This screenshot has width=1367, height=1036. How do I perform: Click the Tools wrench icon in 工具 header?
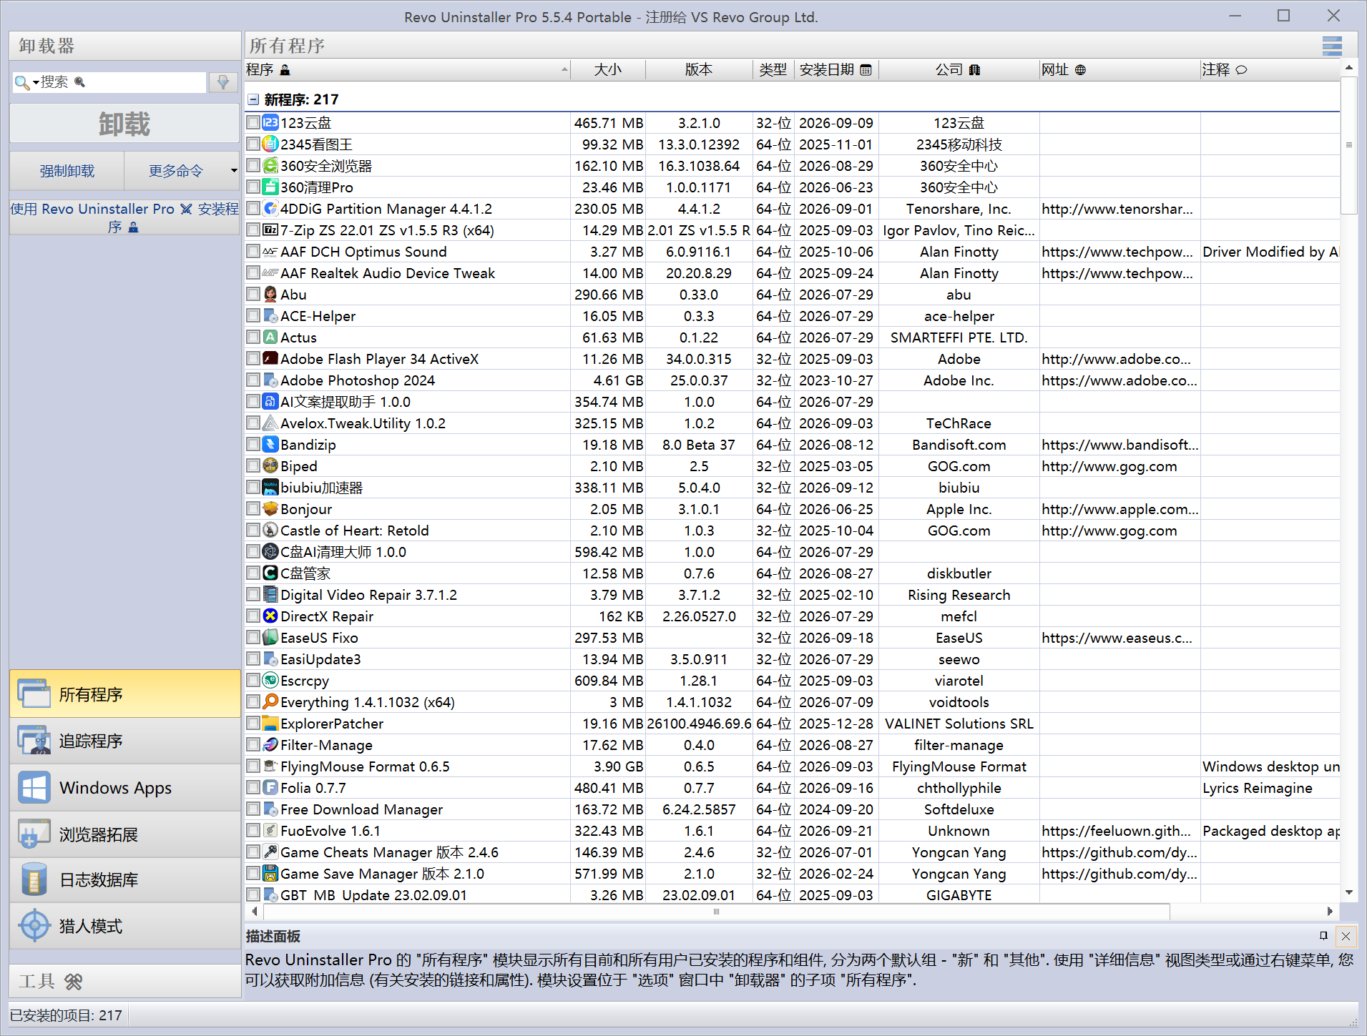coord(73,982)
